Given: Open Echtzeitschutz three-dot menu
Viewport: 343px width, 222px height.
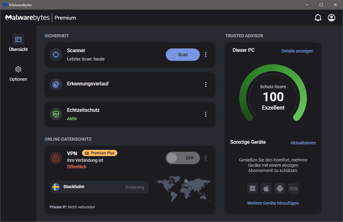Looking at the screenshot, I should (x=205, y=114).
